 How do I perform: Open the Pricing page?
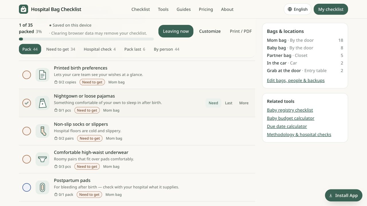206,9
